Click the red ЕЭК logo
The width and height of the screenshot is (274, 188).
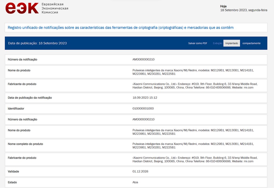click(x=22, y=8)
